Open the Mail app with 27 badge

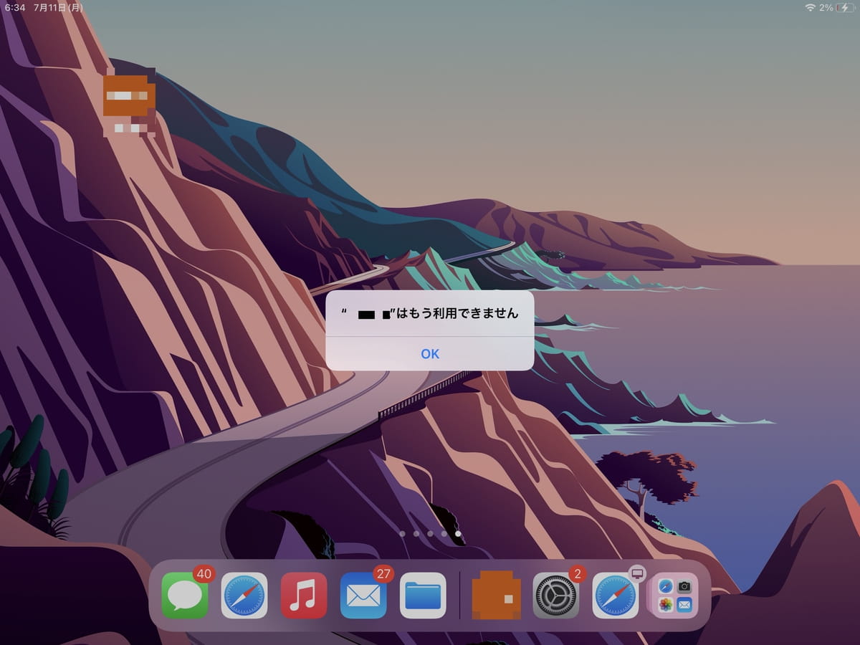(x=363, y=595)
